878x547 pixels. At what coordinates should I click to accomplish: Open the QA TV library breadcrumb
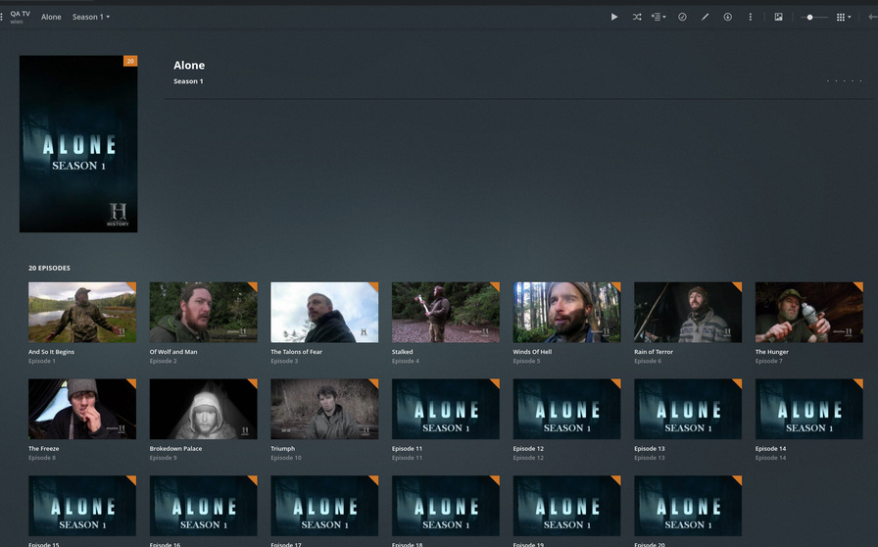(21, 17)
